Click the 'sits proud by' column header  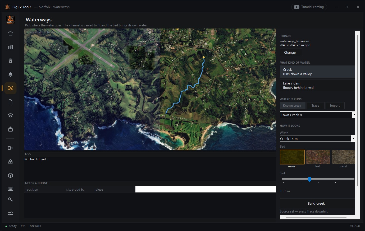click(x=75, y=190)
